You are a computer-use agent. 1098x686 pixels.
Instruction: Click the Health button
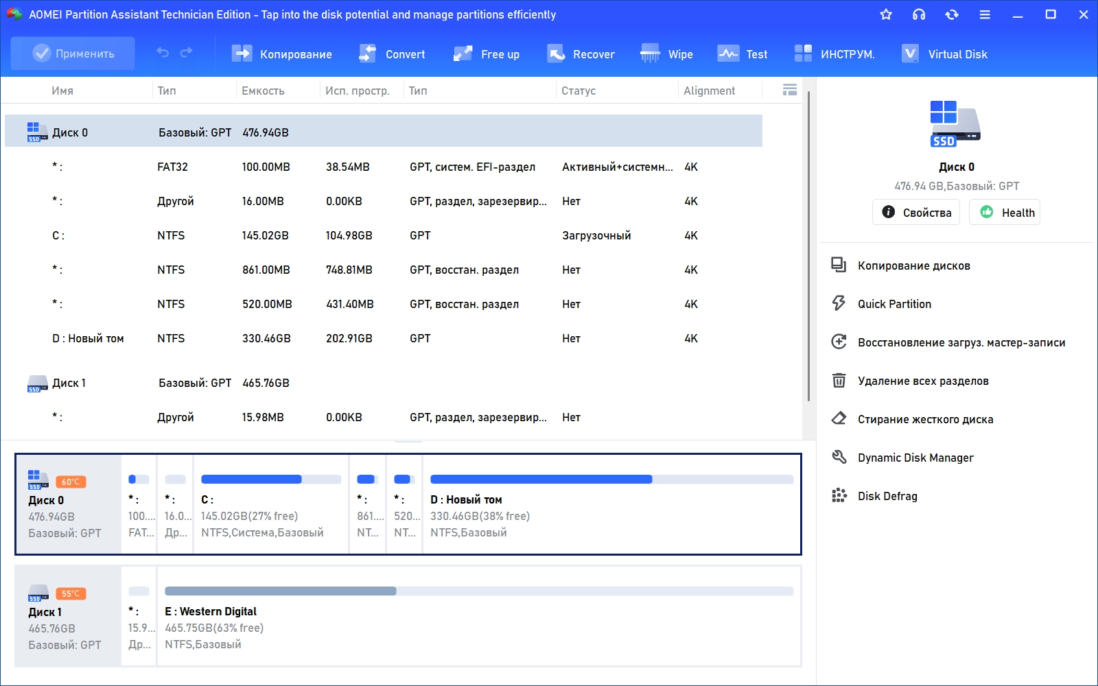[1005, 213]
